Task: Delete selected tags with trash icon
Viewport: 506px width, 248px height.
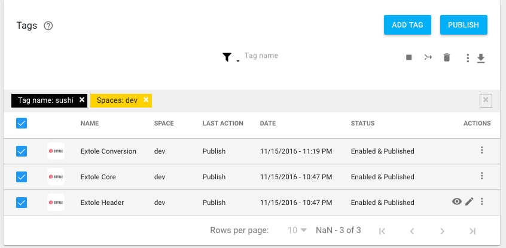Action: pos(447,58)
